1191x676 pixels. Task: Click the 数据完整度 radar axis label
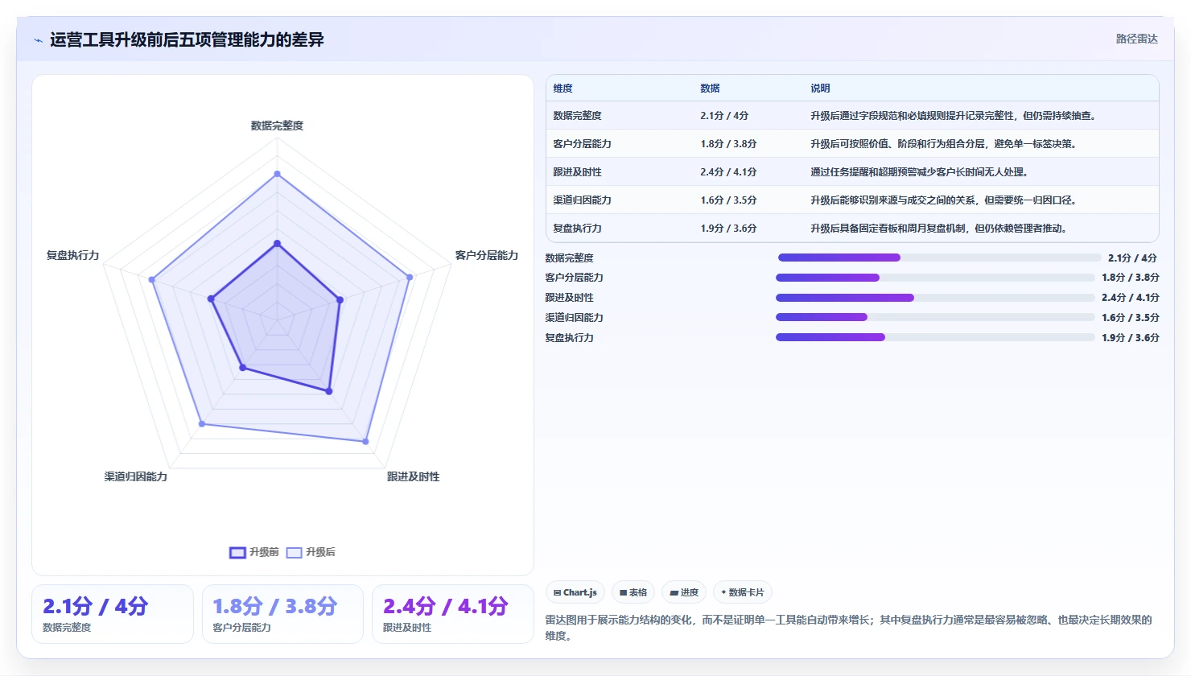coord(277,126)
